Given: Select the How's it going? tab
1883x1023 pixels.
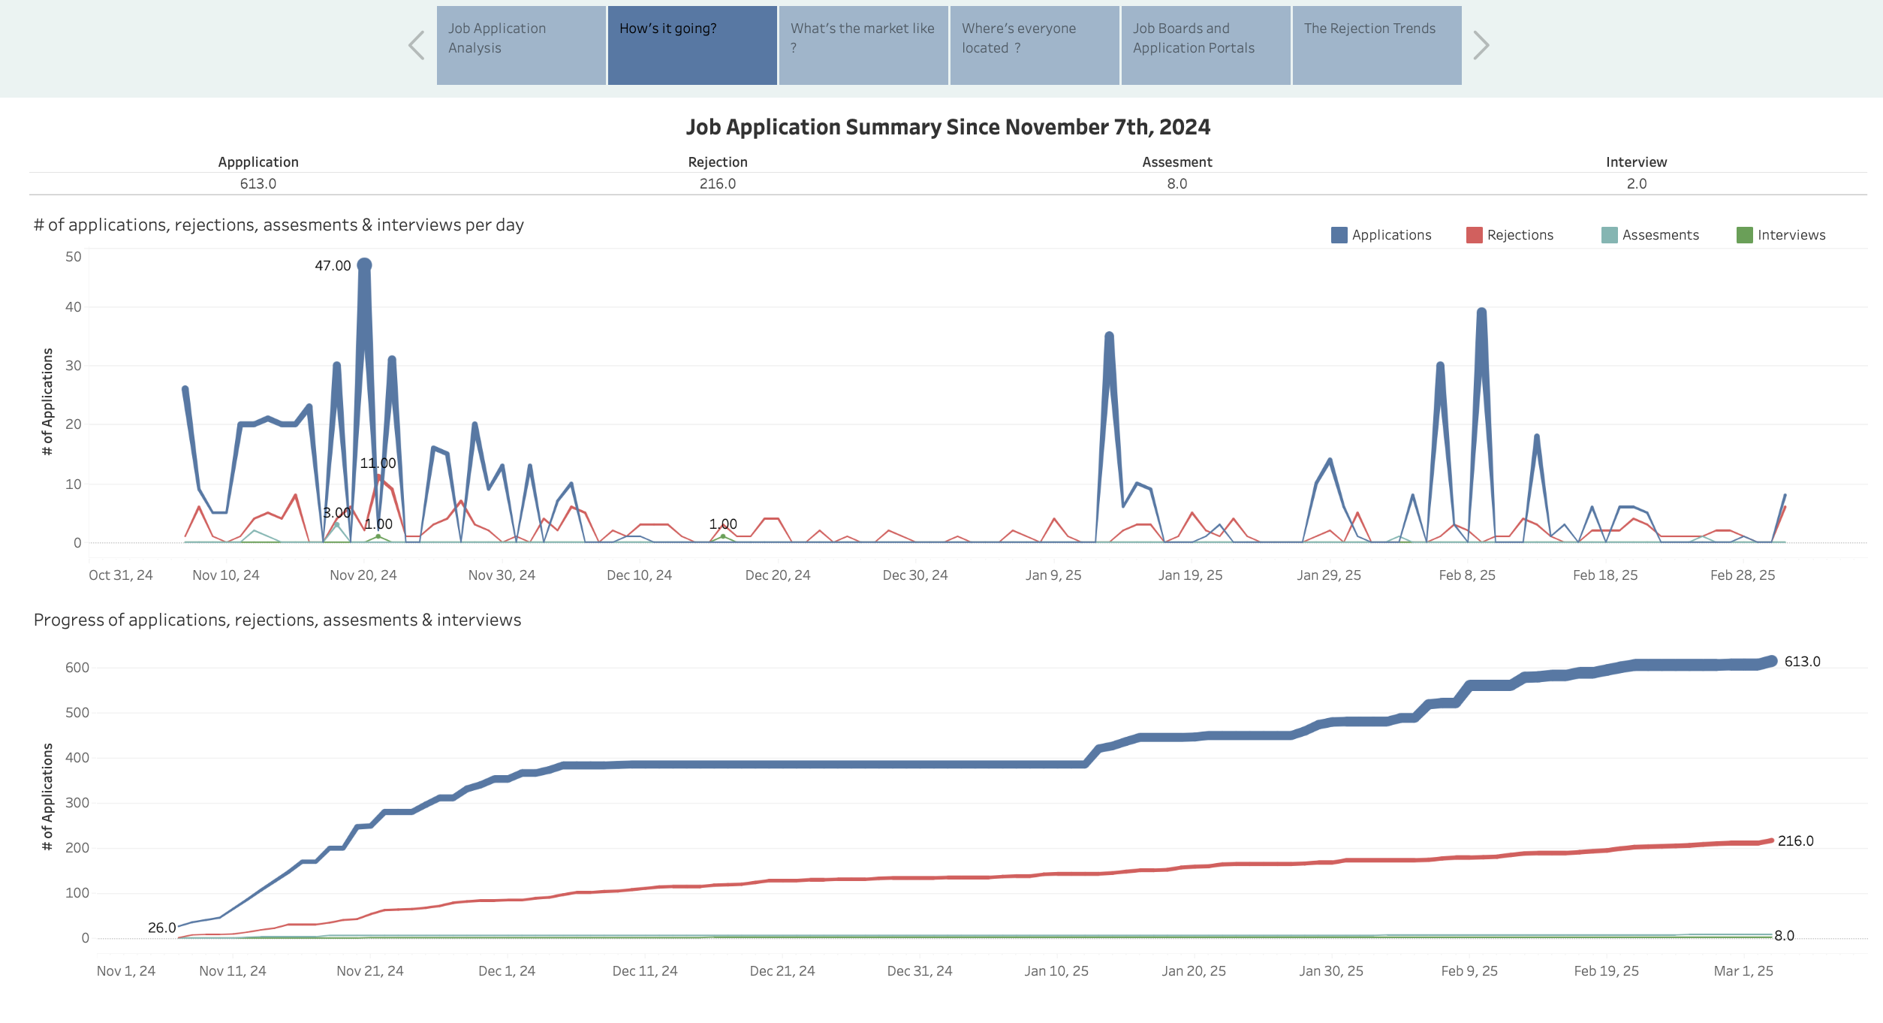Looking at the screenshot, I should [692, 46].
